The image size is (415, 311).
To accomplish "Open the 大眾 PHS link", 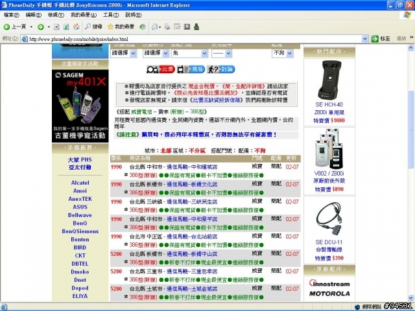I will (x=80, y=160).
